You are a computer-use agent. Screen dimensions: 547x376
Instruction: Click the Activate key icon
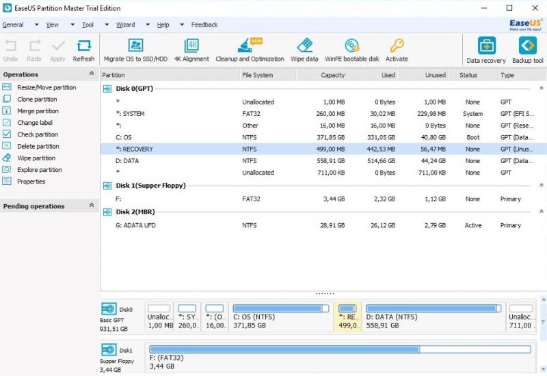(x=397, y=46)
